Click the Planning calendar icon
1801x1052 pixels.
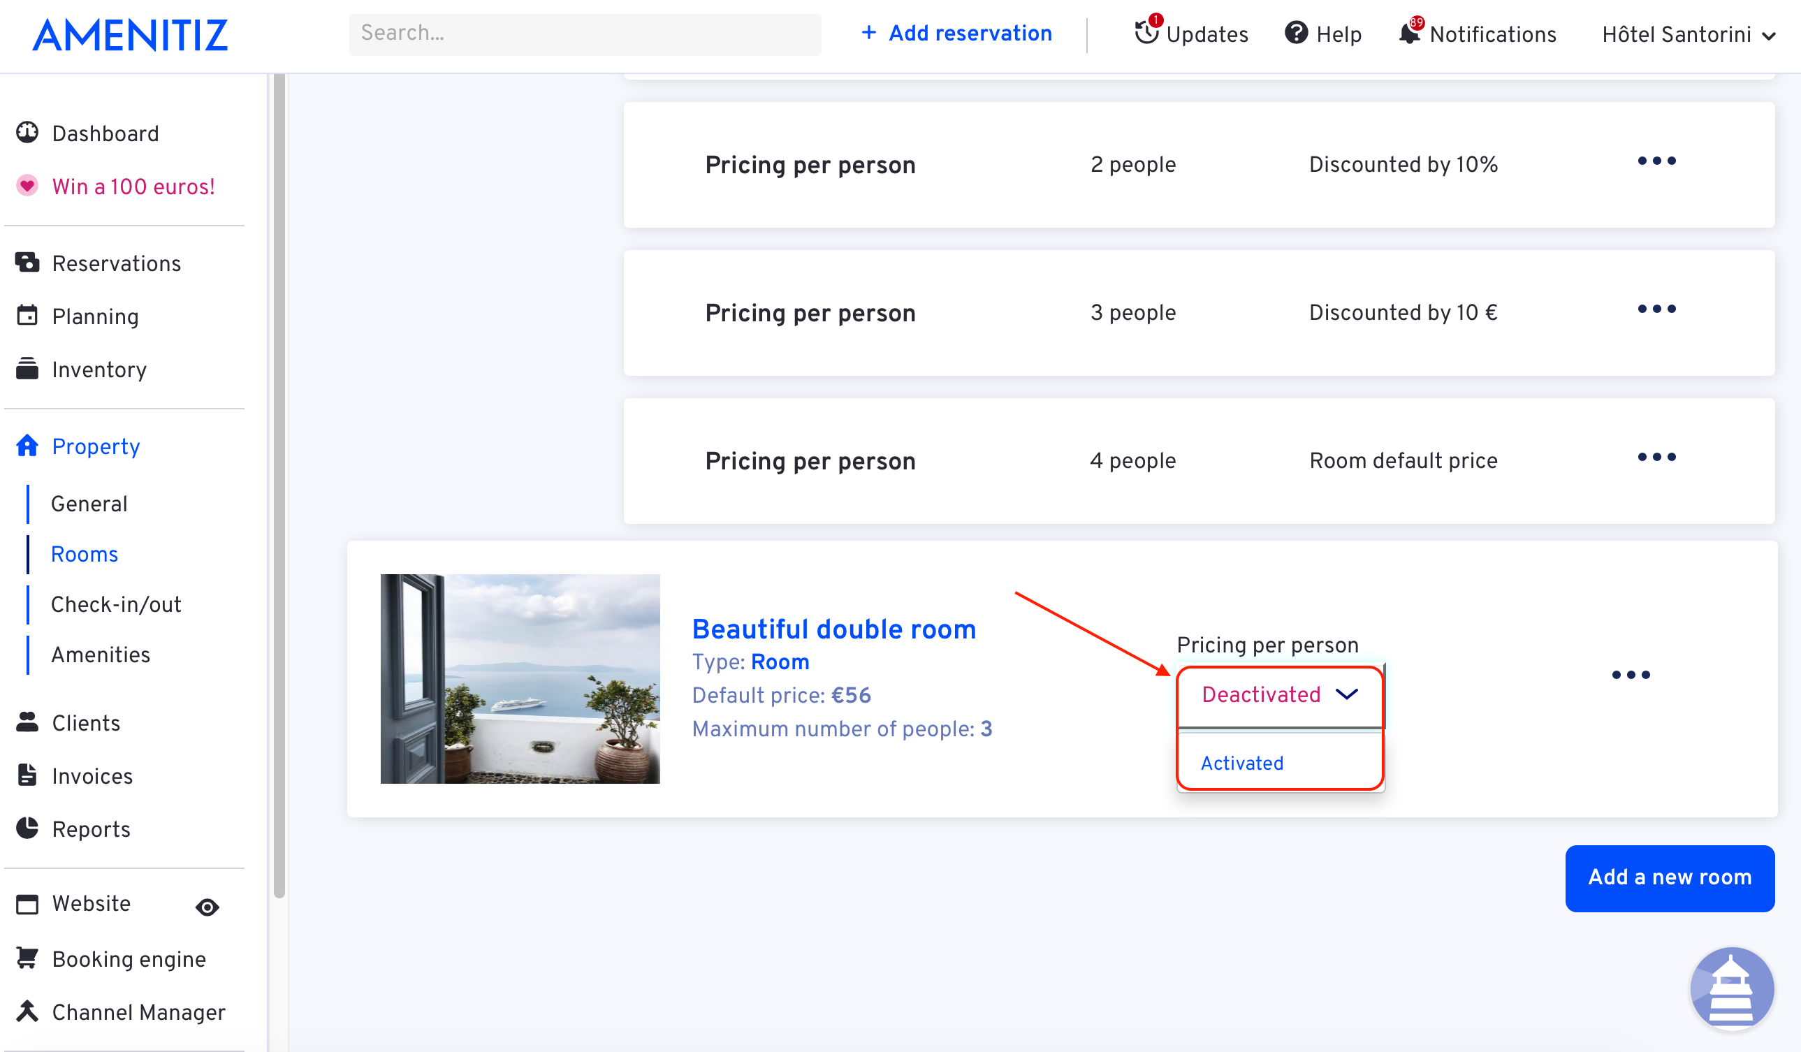27,316
